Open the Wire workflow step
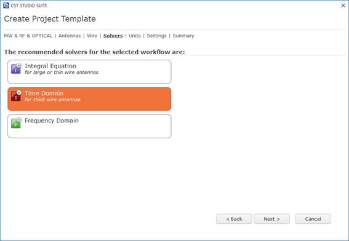 (92, 36)
